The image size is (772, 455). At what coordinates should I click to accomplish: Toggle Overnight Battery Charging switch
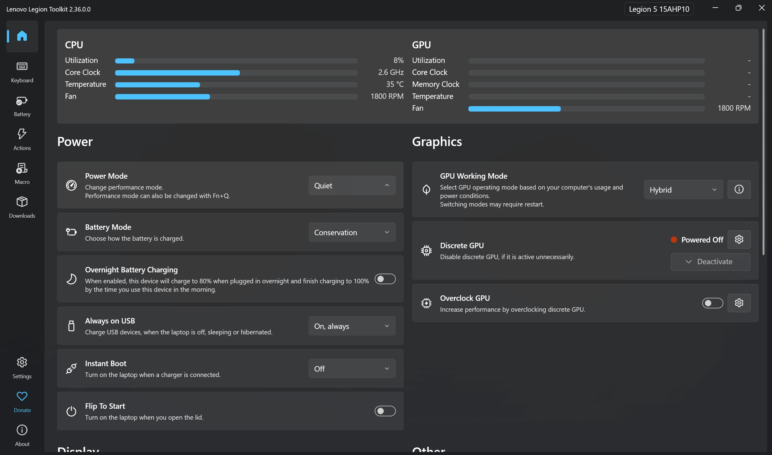385,279
